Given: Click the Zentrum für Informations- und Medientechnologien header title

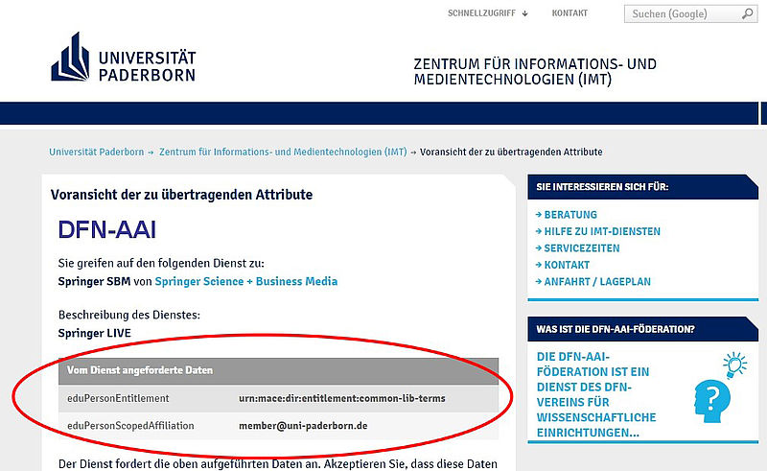Looking at the screenshot, I should (x=535, y=72).
